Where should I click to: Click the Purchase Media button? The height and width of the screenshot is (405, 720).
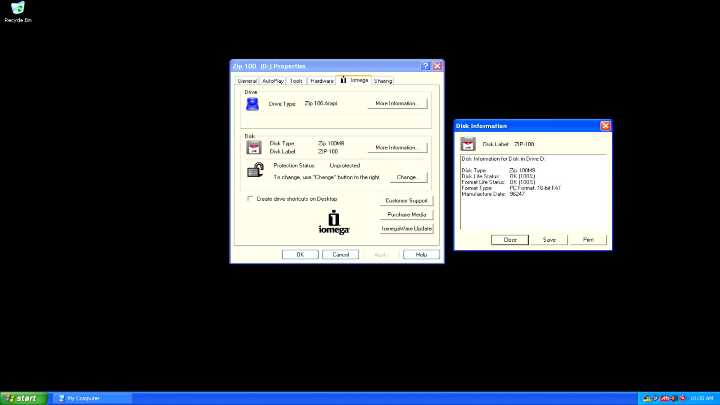coord(406,215)
